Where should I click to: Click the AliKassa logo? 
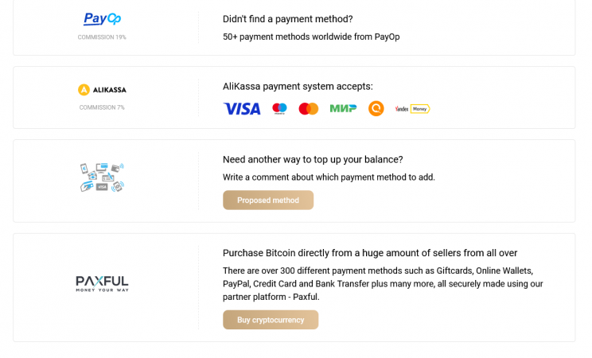[102, 90]
